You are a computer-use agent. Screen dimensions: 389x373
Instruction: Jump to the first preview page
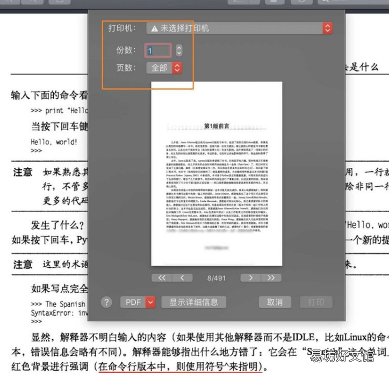[x=162, y=278]
